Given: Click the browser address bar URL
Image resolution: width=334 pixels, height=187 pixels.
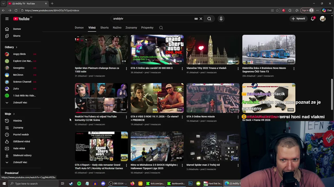Looking at the screenshot, I should [x=52, y=10].
